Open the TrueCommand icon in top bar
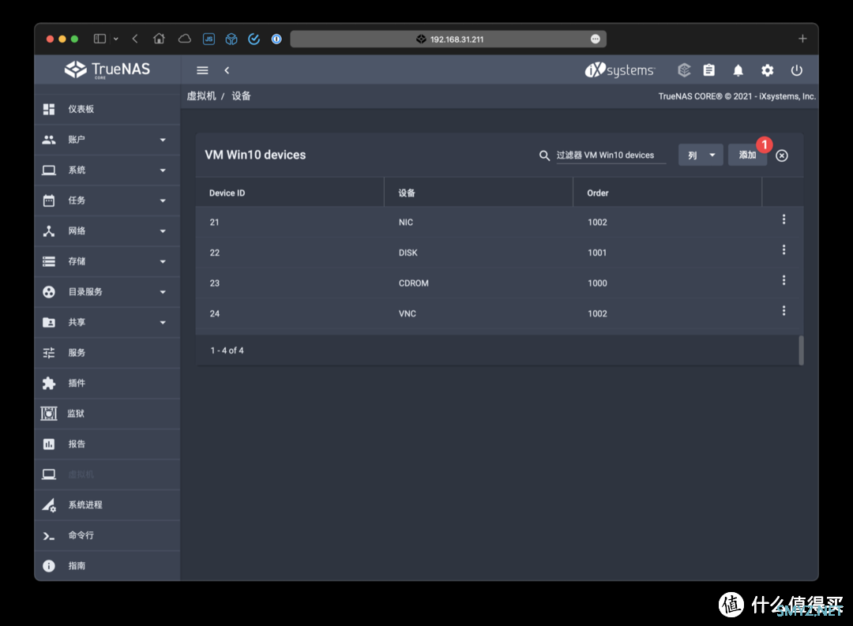This screenshot has width=853, height=626. [x=684, y=70]
